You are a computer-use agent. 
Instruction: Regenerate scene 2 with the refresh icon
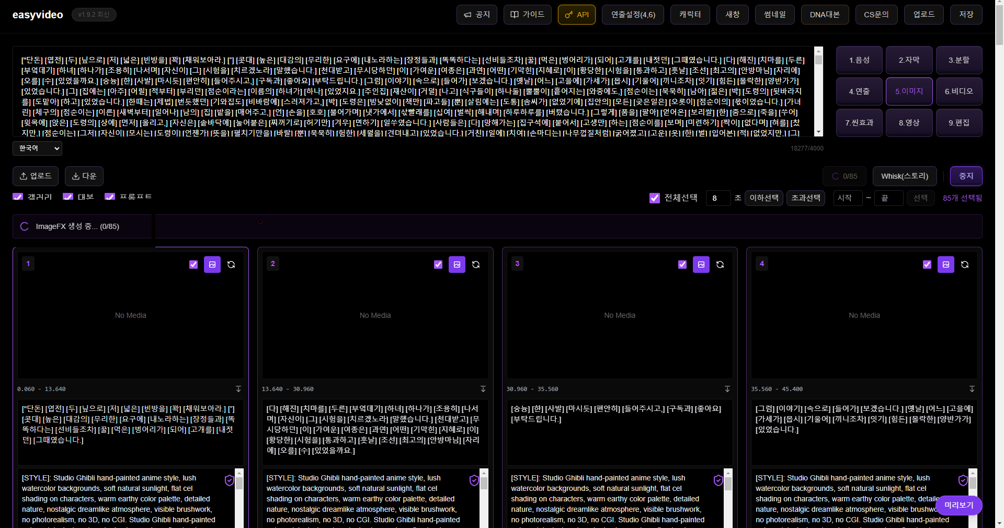click(476, 265)
